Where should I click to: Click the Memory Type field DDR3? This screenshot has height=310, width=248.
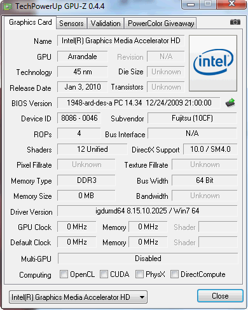86,180
